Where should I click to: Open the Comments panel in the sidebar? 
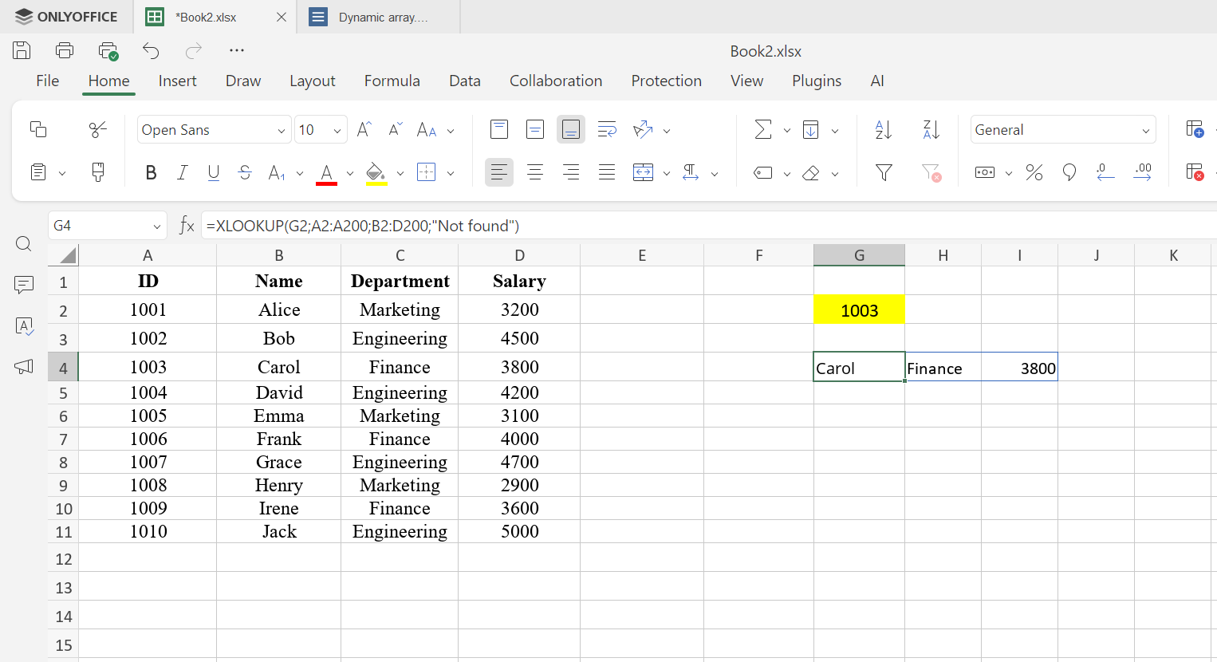pyautogui.click(x=23, y=284)
